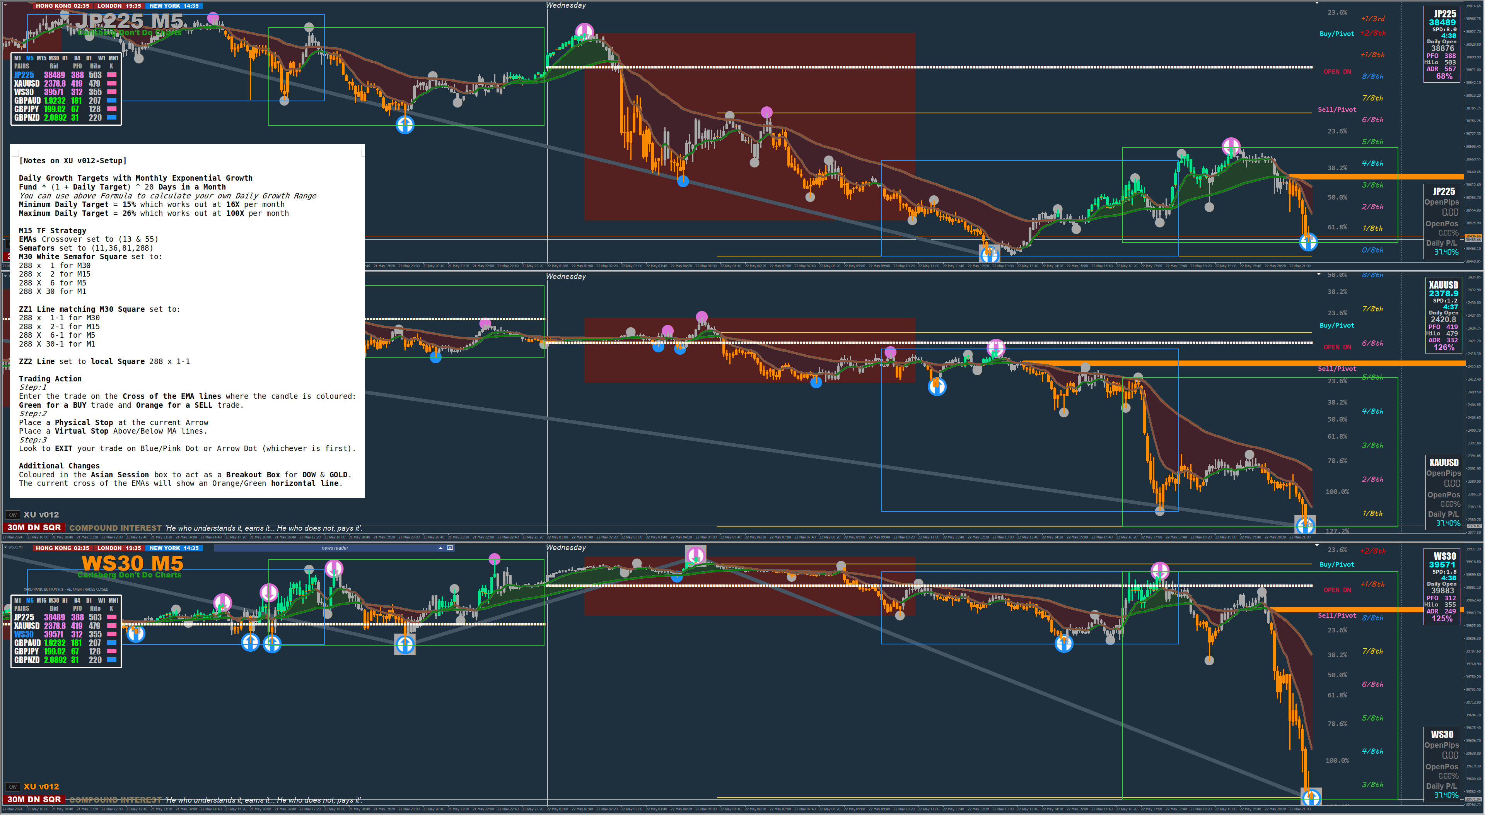Click NEW YORK 14:35 clock in WS30 chart

[x=174, y=548]
